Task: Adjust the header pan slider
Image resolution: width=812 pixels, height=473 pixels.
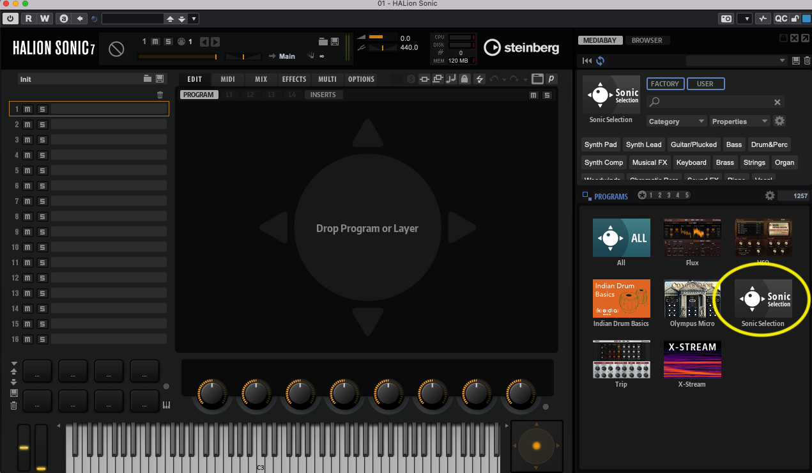Action: tap(243, 56)
